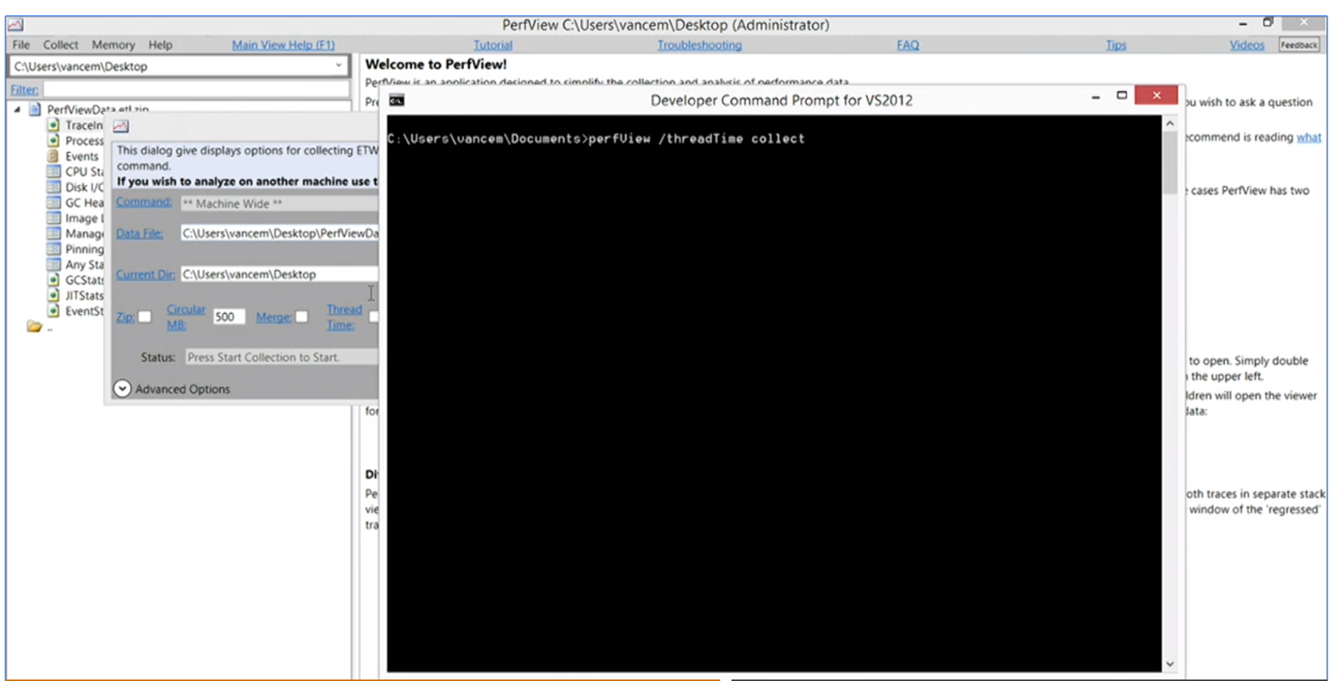
Task: Click the Processes item icon
Action: pos(53,141)
